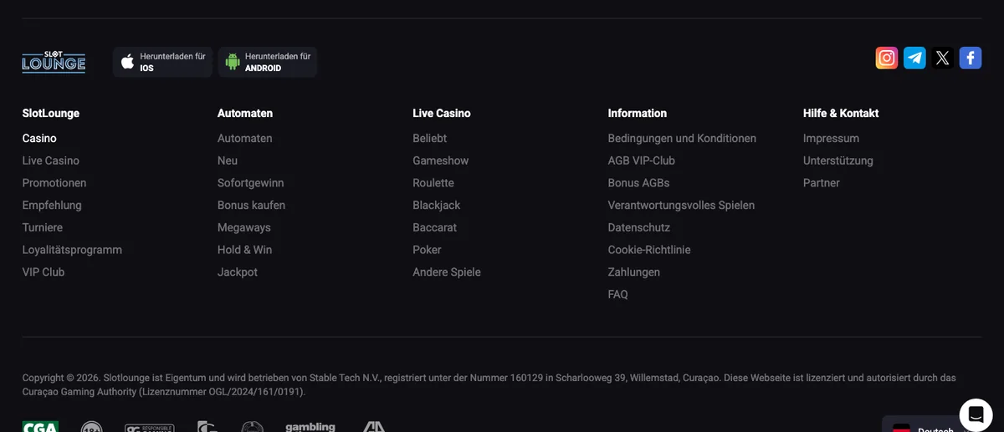Click the Information column heading
1004x432 pixels.
tap(638, 113)
